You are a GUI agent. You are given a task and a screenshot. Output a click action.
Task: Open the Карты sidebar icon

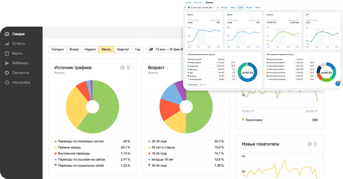tap(7, 54)
